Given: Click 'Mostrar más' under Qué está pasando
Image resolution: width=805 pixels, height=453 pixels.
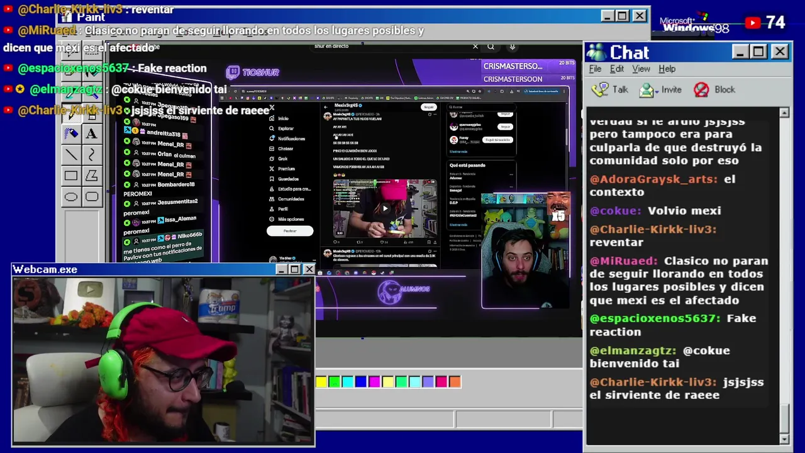Looking at the screenshot, I should (458, 225).
